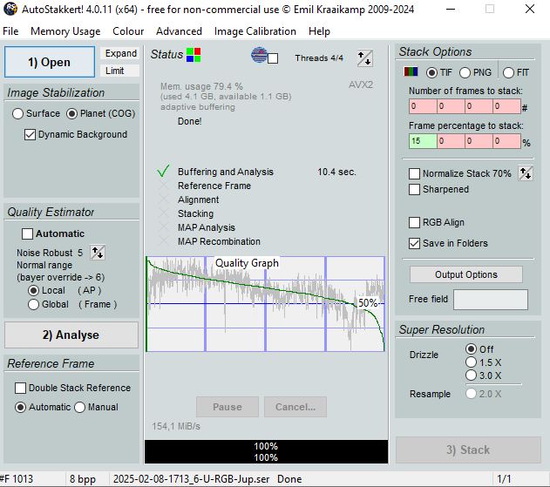Choose FIT output format

[x=516, y=72]
